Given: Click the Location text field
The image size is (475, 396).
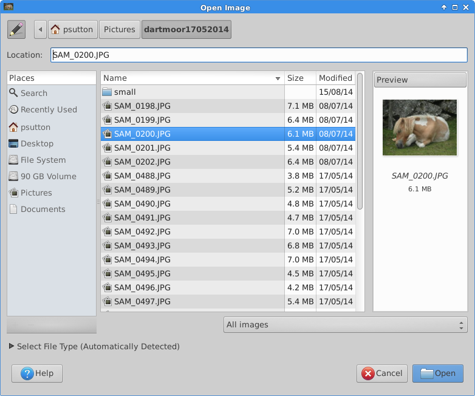Looking at the screenshot, I should (259, 55).
